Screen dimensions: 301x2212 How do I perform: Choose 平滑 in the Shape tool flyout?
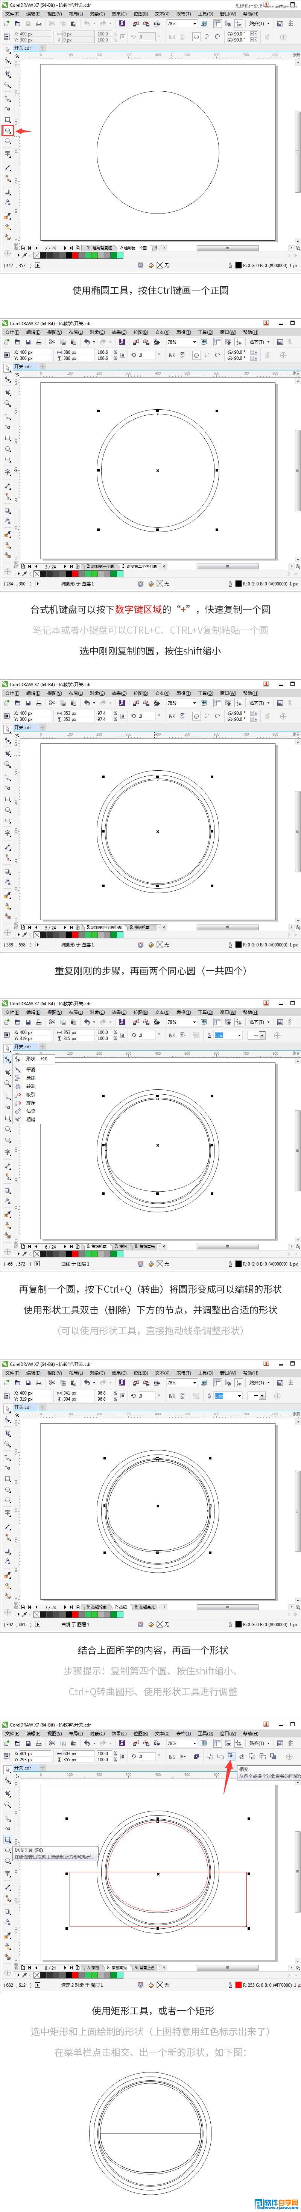pyautogui.click(x=30, y=1070)
